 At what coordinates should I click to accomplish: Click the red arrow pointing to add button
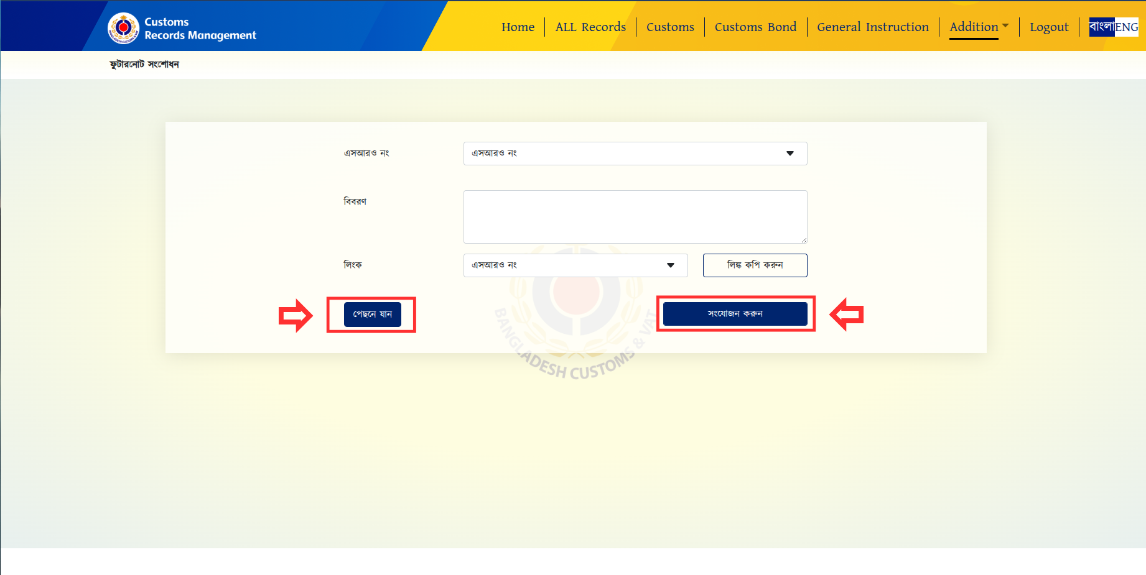click(847, 315)
